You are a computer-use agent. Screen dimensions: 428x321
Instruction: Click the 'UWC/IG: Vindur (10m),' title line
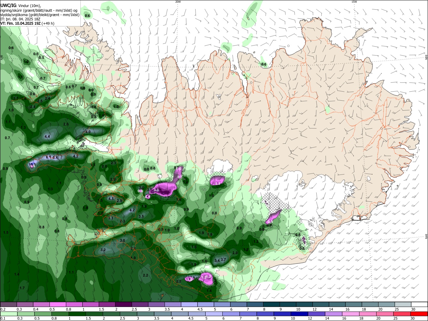coord(21,5)
